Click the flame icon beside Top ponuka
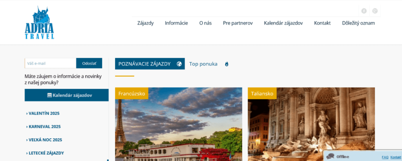 tap(227, 64)
